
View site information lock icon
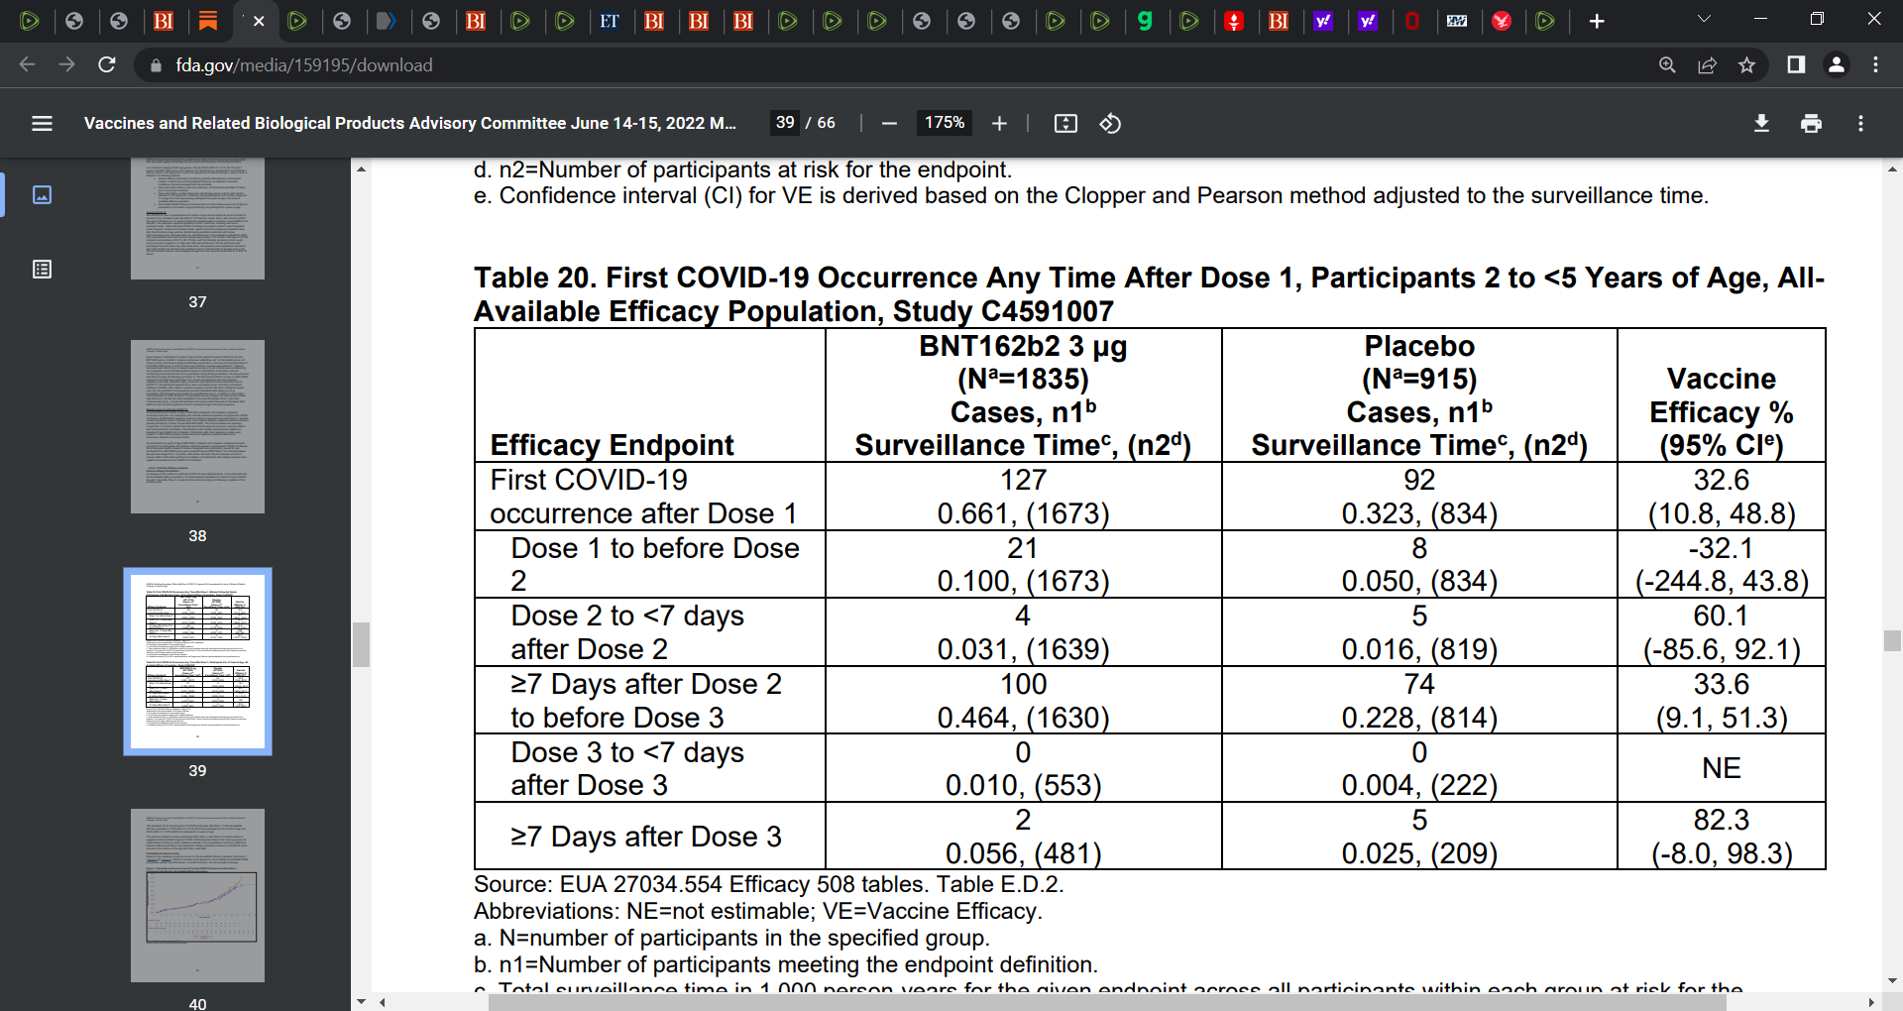155,65
